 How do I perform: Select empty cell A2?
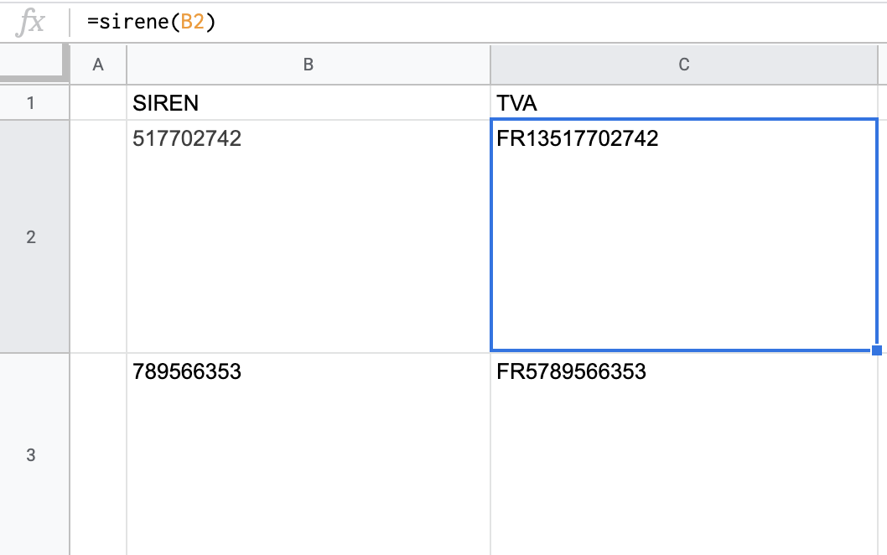(98, 236)
